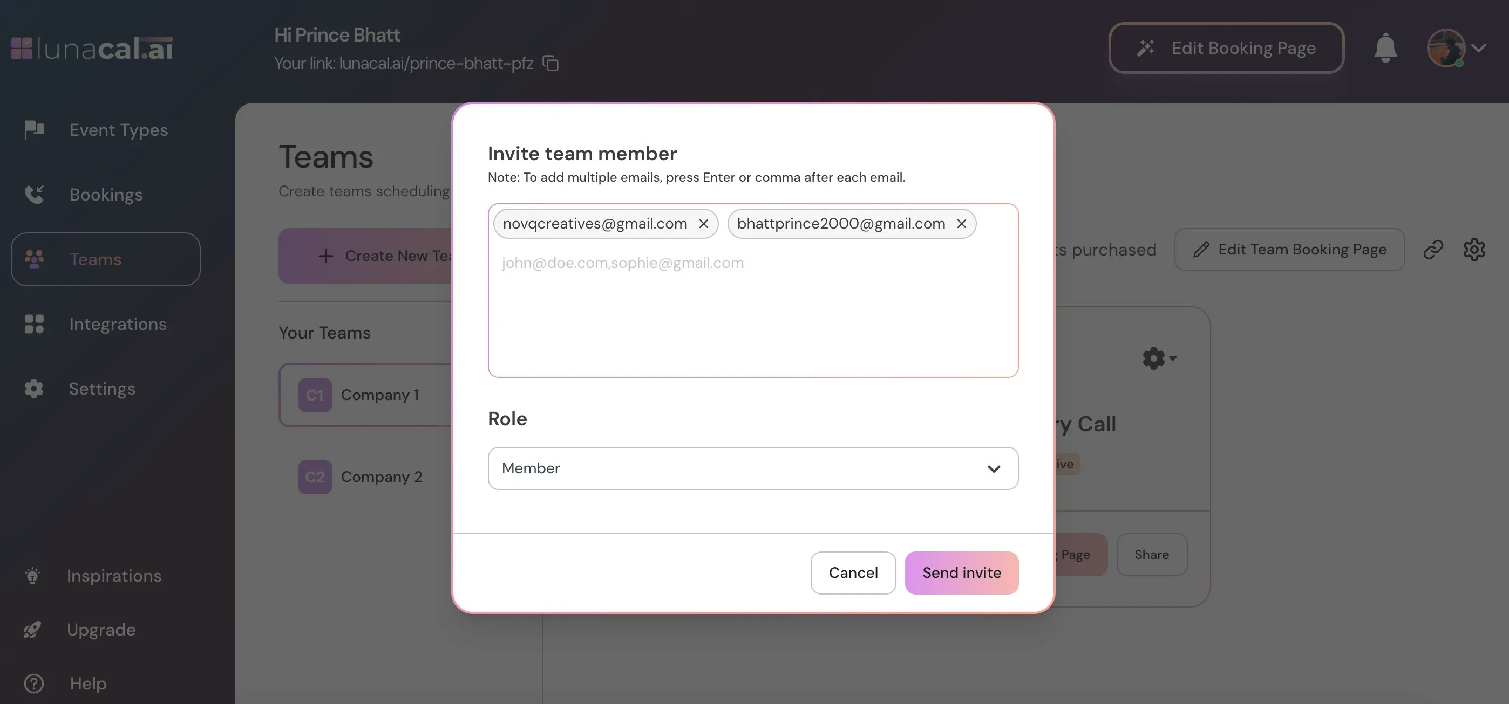Open Bookings from sidebar
Image resolution: width=1509 pixels, height=704 pixels.
[105, 195]
